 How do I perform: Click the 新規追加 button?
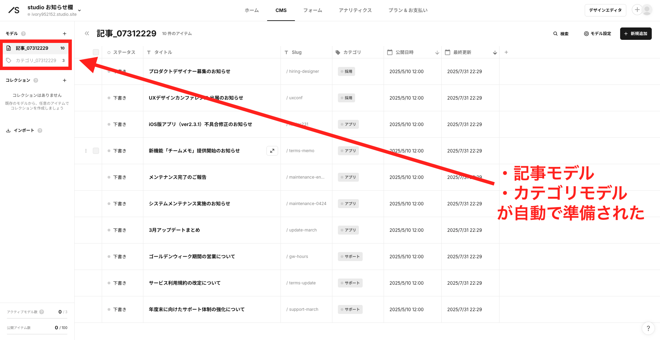tap(636, 34)
